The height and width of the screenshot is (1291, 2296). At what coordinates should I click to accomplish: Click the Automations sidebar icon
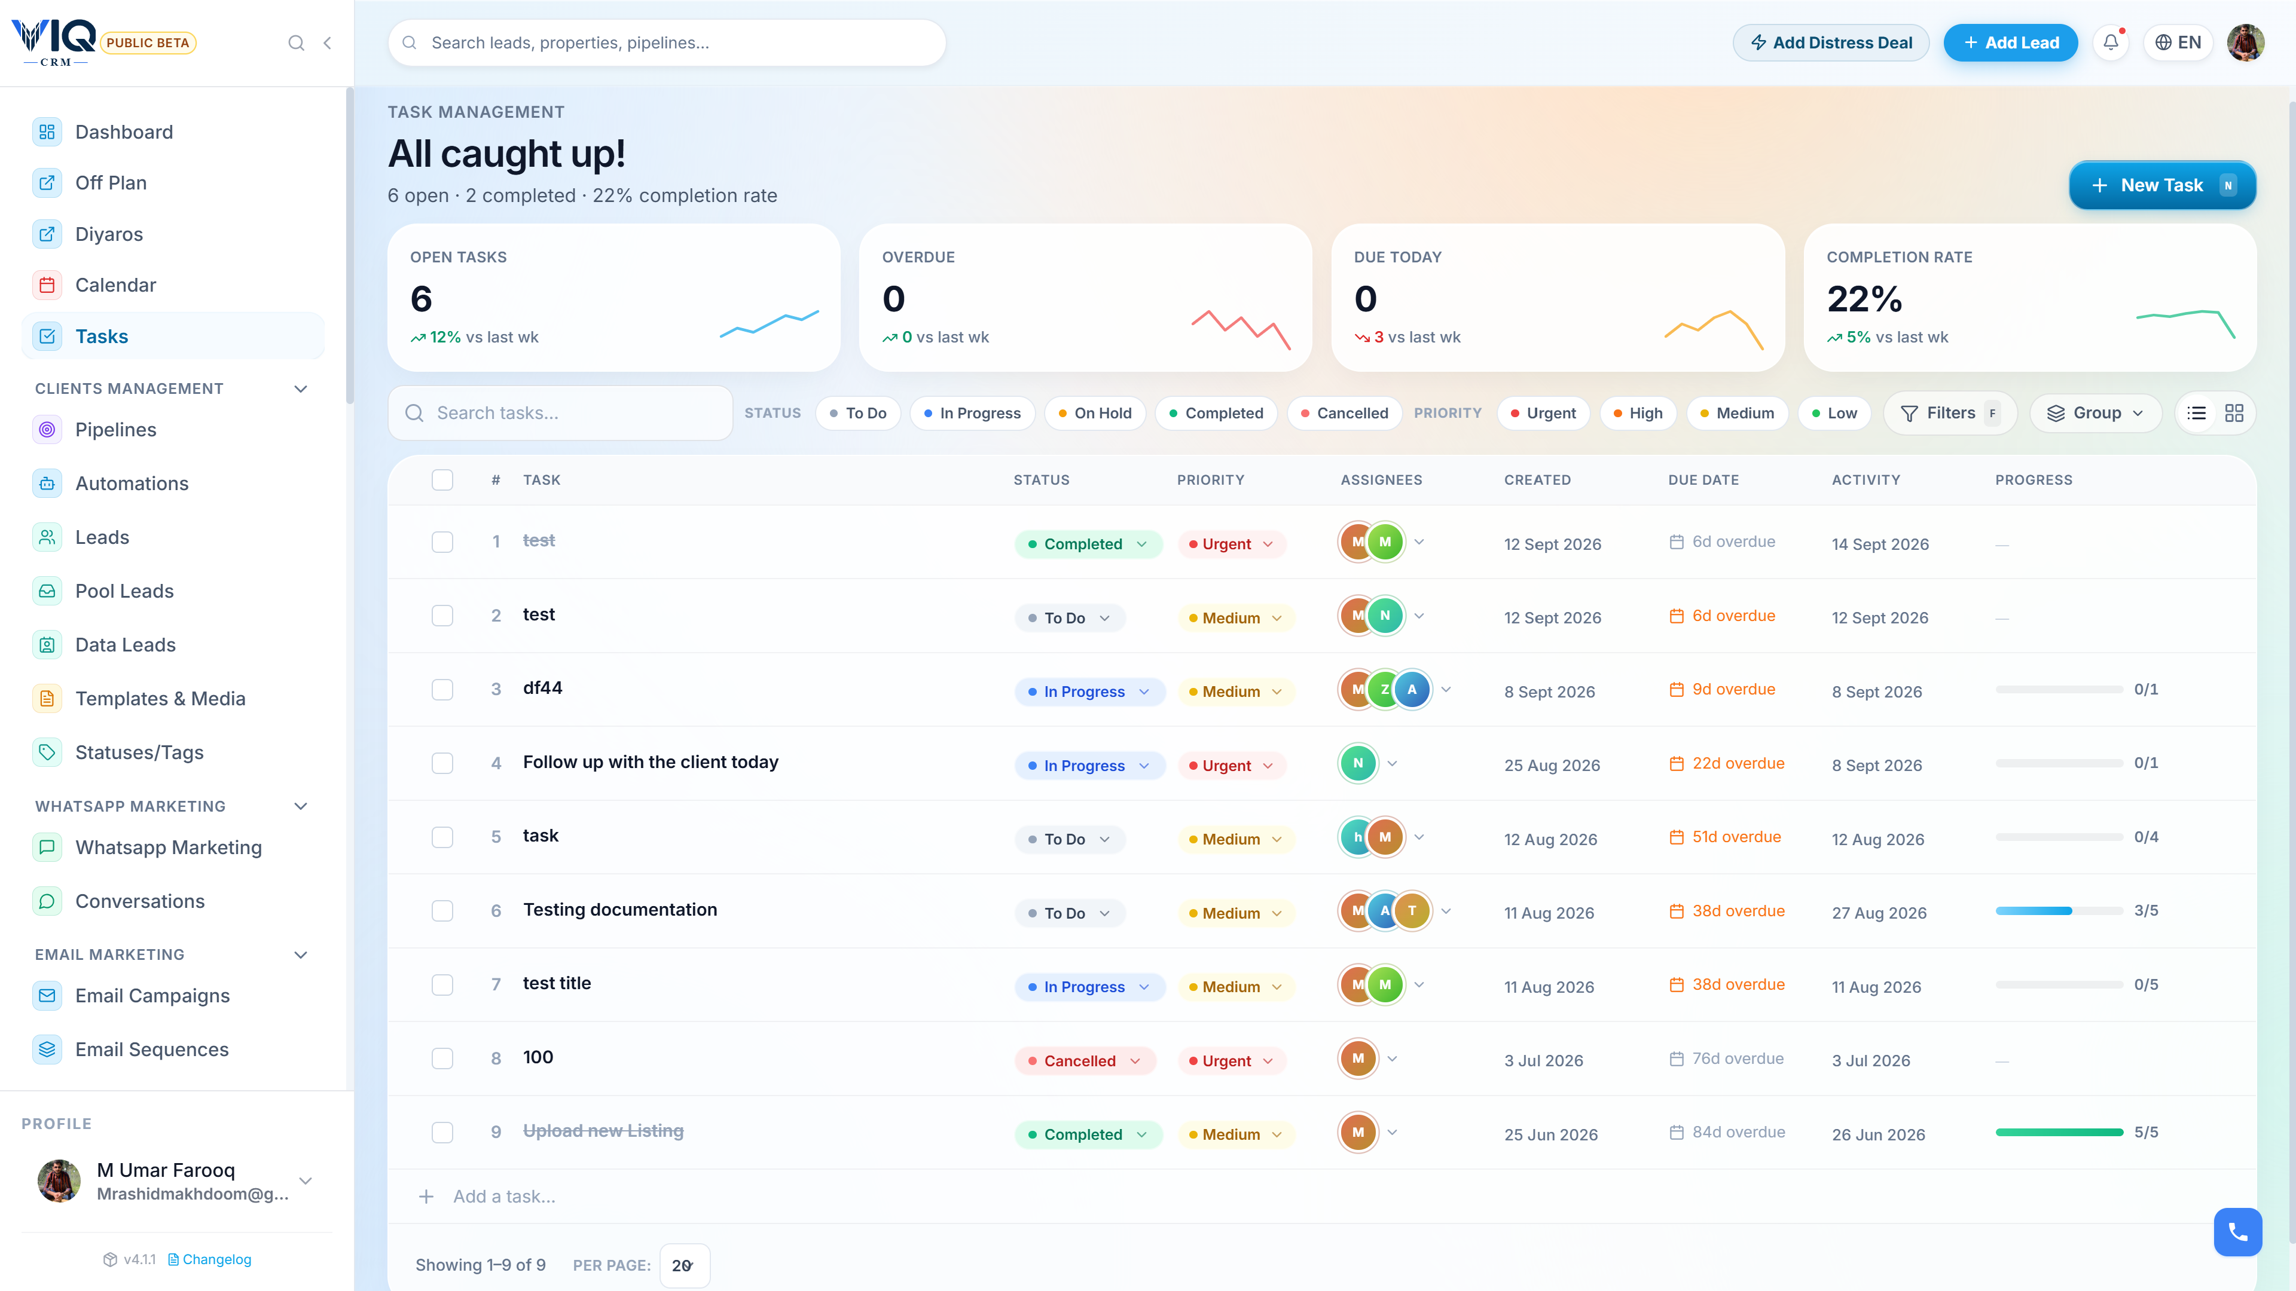pyautogui.click(x=47, y=483)
